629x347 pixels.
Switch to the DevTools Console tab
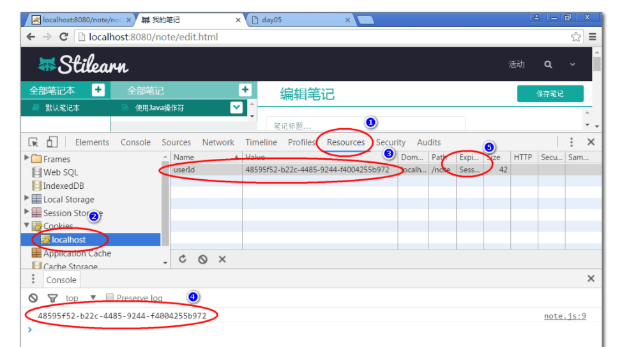click(135, 142)
